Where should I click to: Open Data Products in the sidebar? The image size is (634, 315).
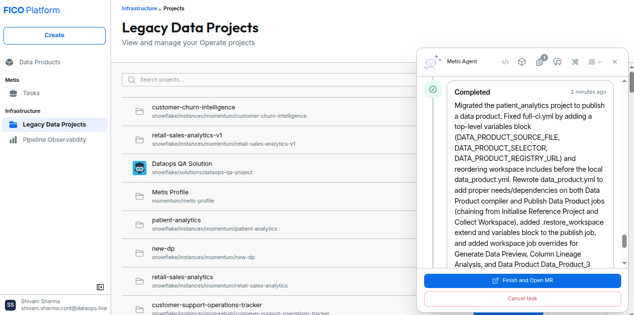[x=40, y=62]
